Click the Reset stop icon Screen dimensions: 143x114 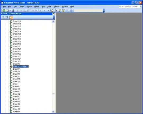[48, 11]
